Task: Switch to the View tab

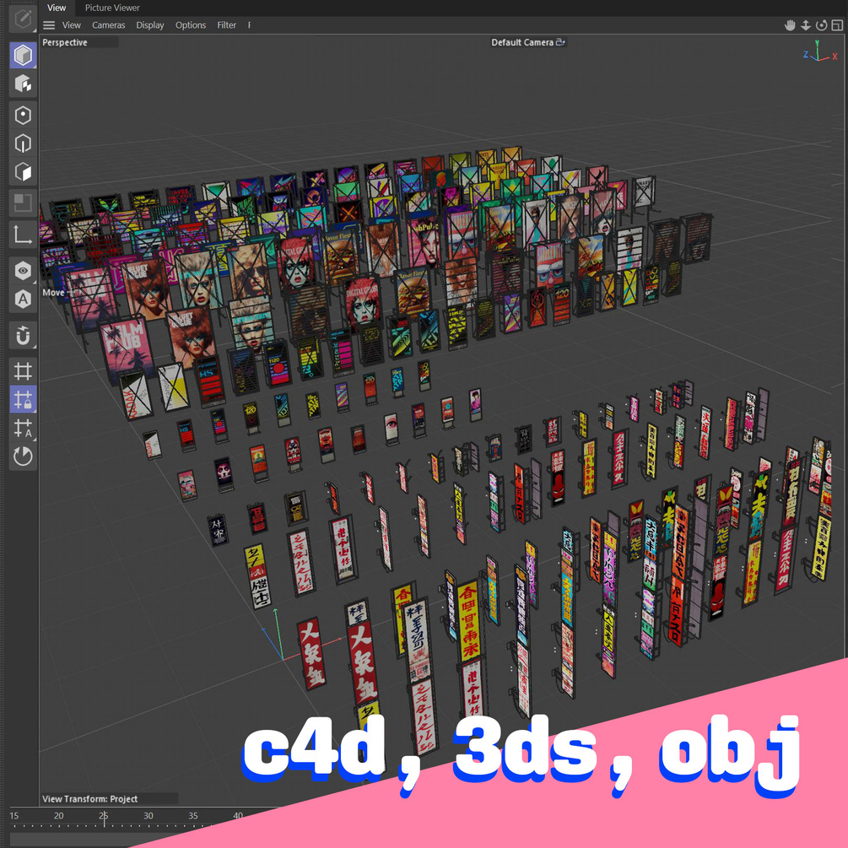Action: click(57, 8)
